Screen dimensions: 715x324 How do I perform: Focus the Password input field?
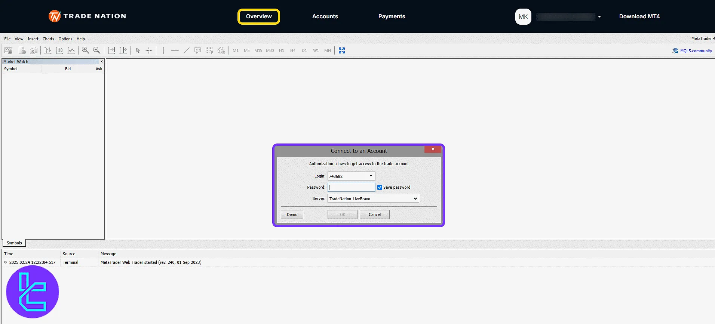[x=352, y=187]
